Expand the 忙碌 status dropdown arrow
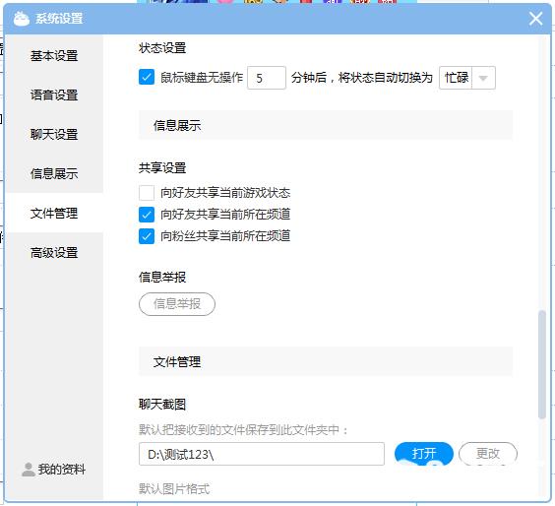This screenshot has height=506, width=555. [483, 78]
